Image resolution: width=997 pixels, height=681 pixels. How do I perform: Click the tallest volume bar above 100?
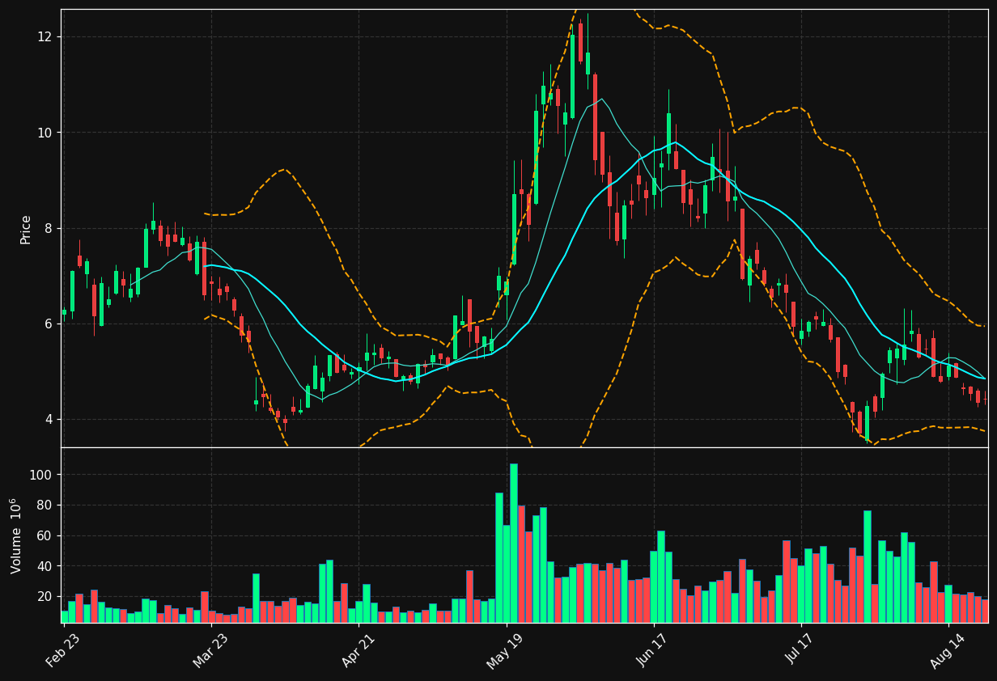point(514,543)
